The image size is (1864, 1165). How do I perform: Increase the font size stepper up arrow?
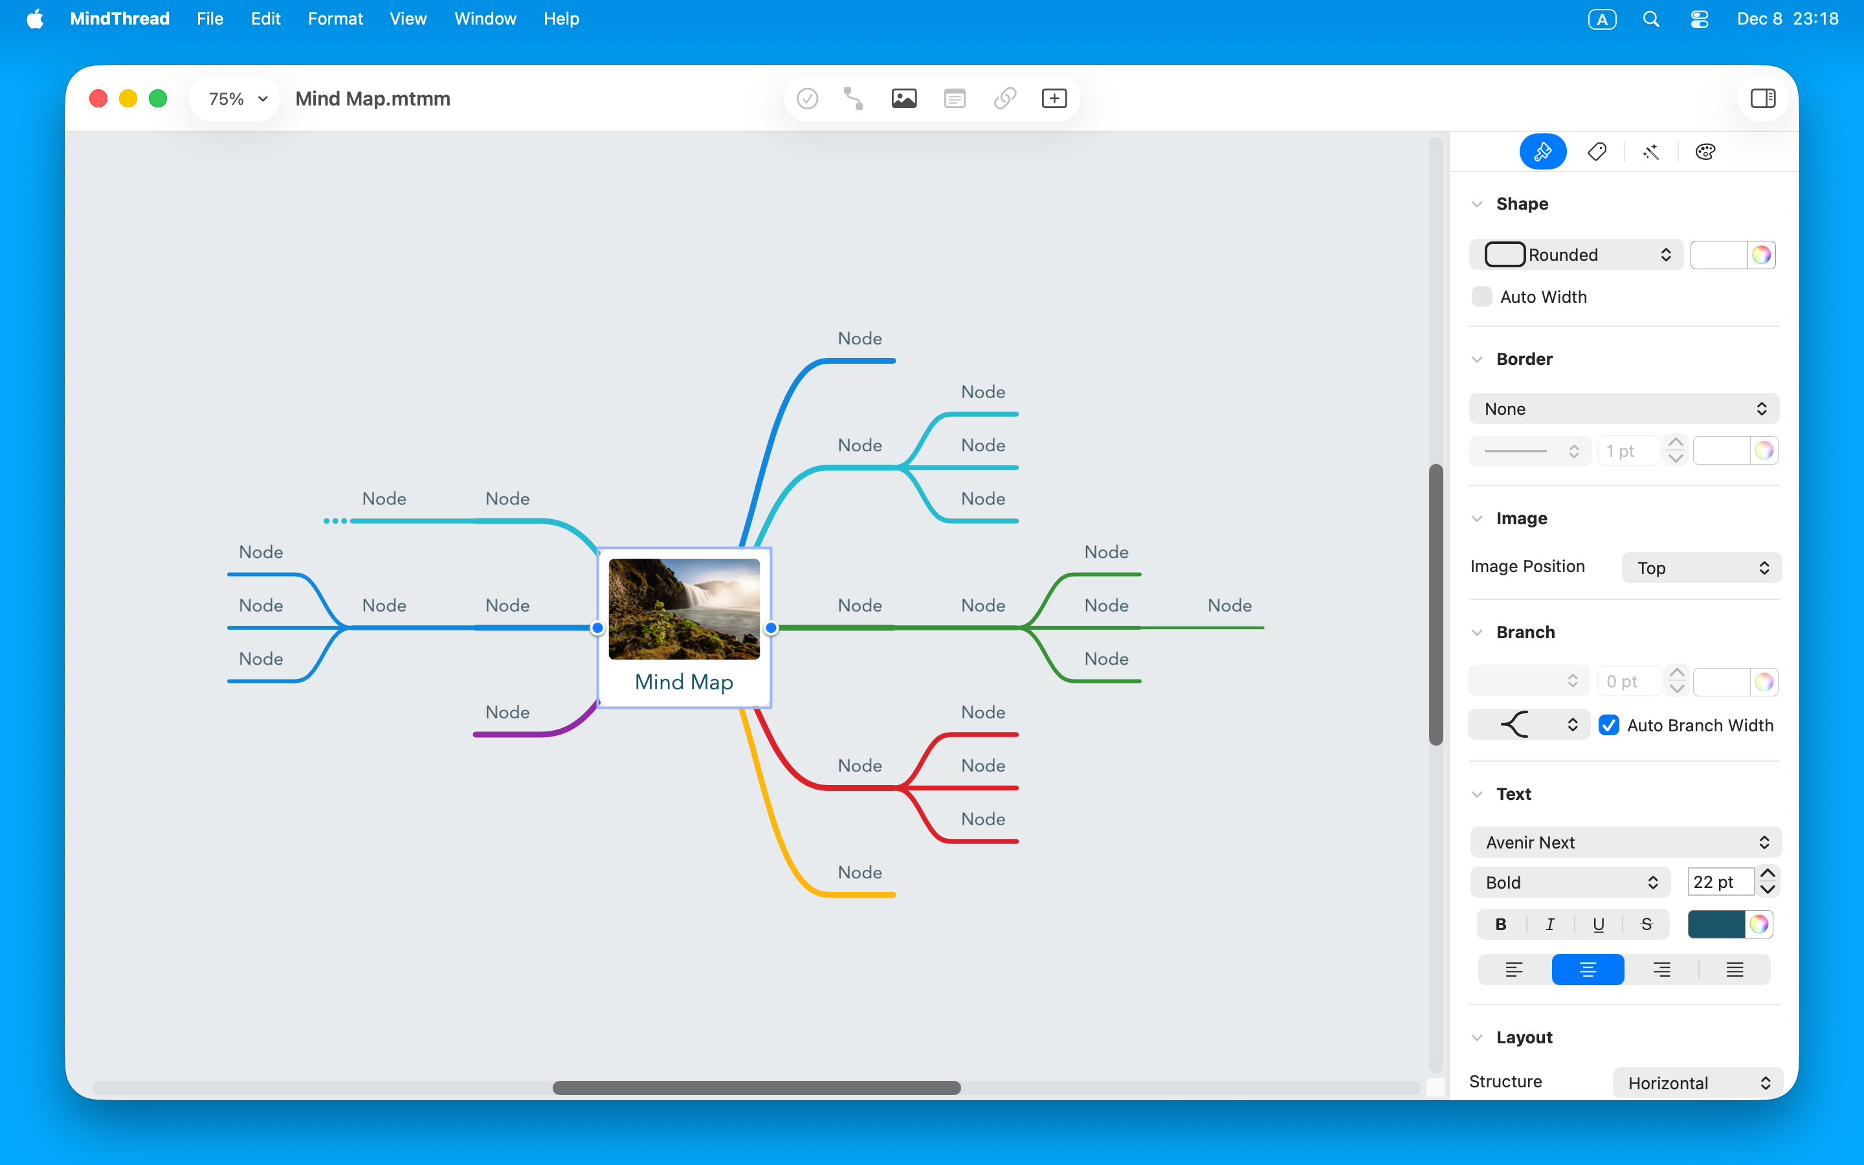tap(1768, 874)
